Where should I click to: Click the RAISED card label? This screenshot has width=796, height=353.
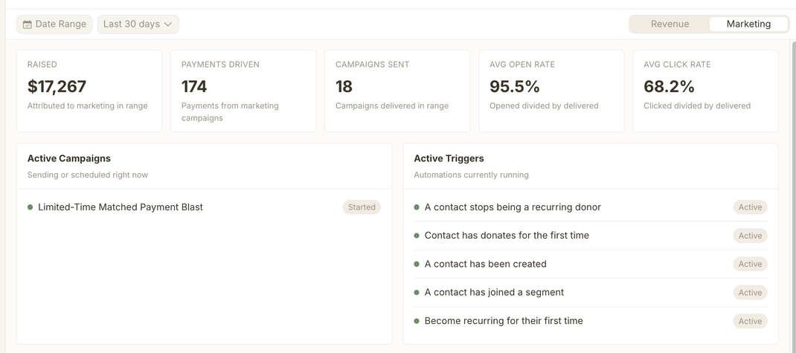click(x=42, y=65)
